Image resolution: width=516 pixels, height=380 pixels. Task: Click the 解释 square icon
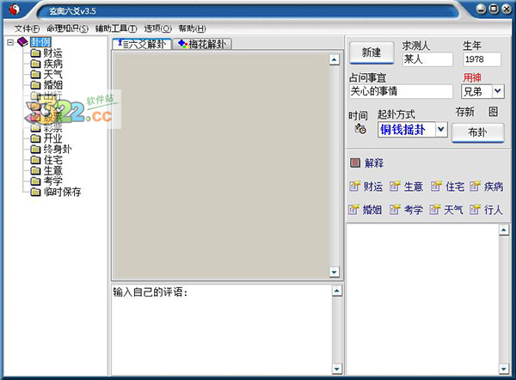354,162
